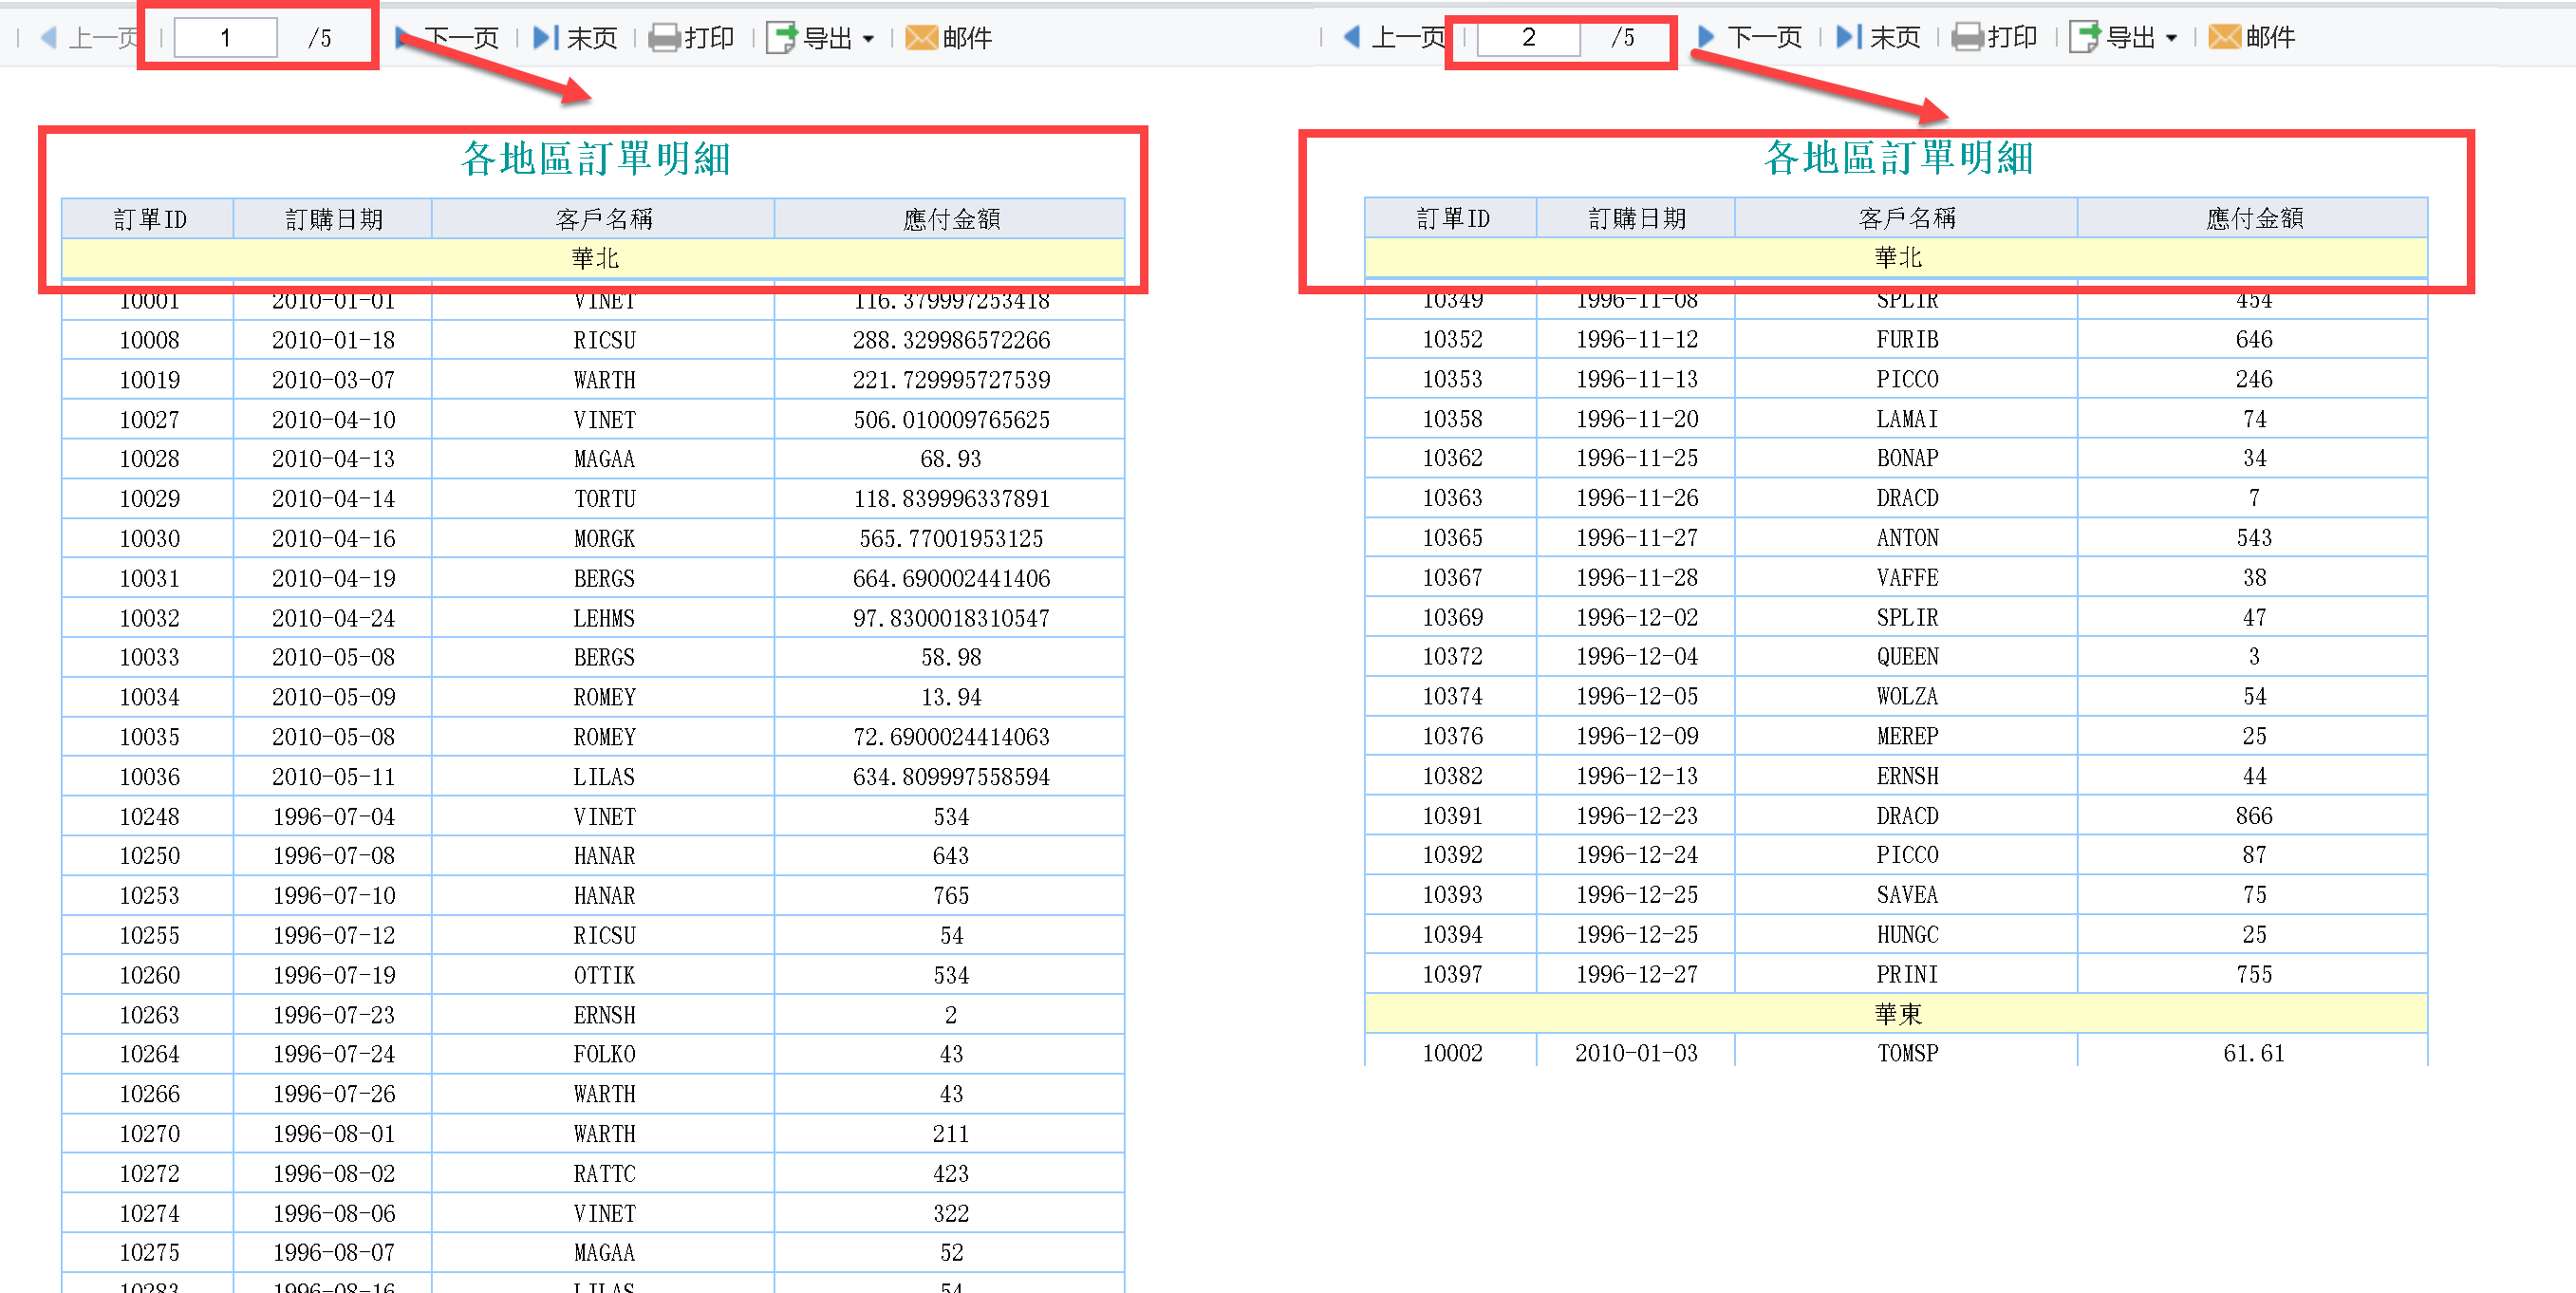Click print icon in left report toolbar
2576x1293 pixels.
click(x=664, y=38)
